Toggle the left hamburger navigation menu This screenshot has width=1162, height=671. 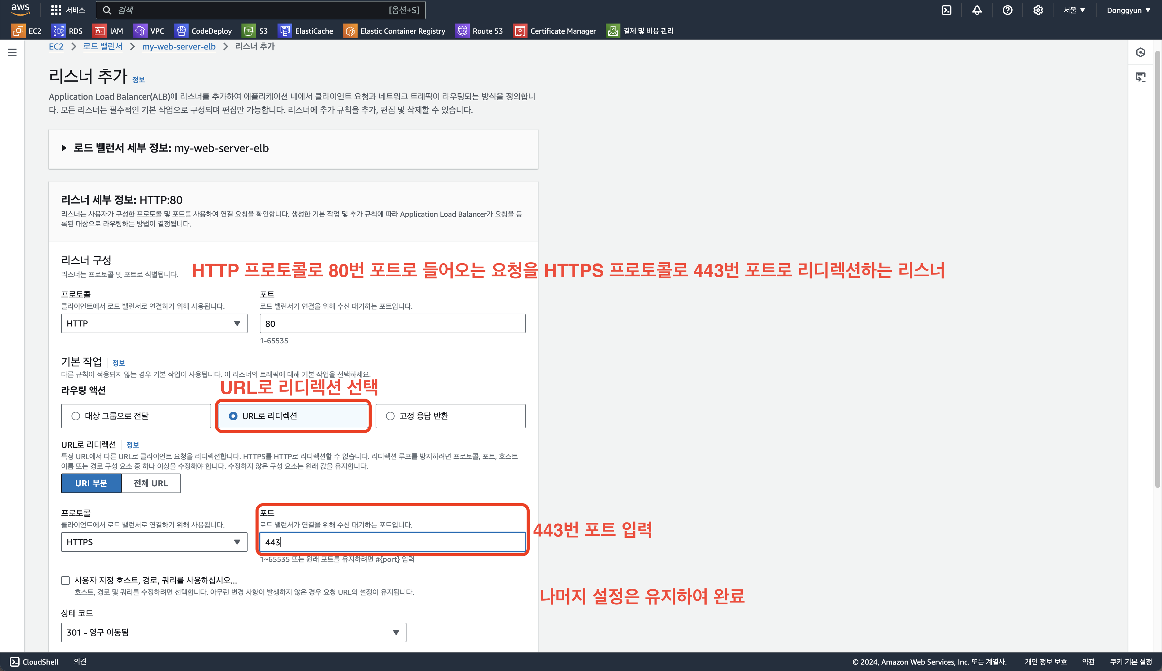point(13,53)
